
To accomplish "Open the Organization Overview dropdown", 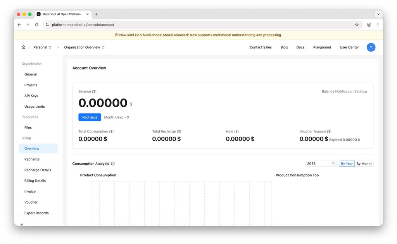I will click(x=84, y=47).
